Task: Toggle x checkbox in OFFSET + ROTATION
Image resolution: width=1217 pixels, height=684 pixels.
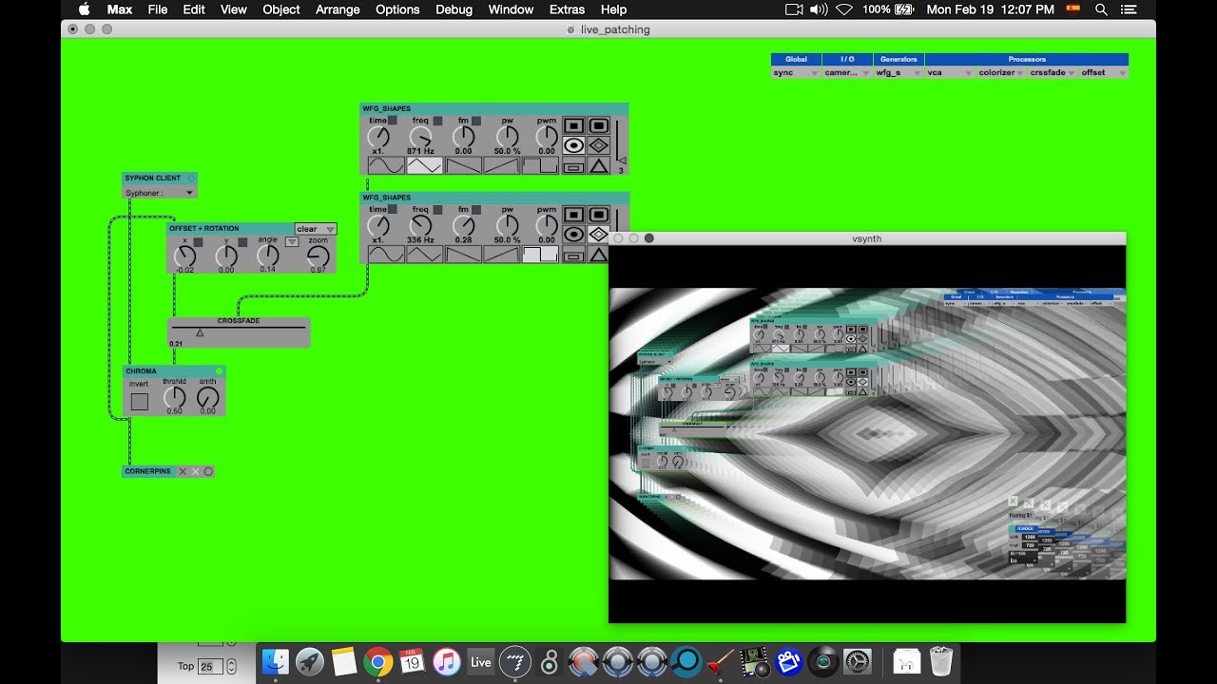Action: click(x=199, y=241)
